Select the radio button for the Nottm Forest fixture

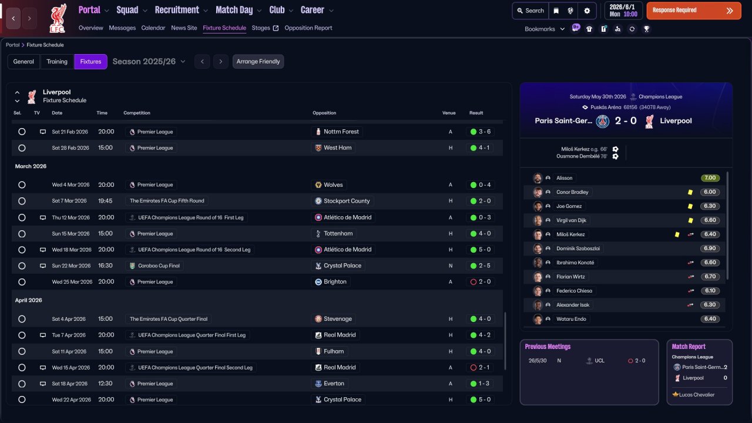(x=22, y=132)
